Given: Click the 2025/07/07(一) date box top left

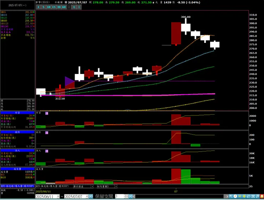Looking at the screenshot, I should 17,5.
